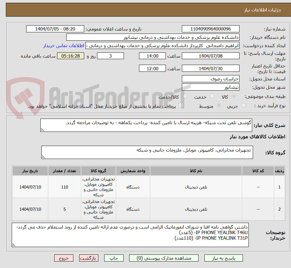Grab resize handle of شرح کلی نیاز box

42,130
